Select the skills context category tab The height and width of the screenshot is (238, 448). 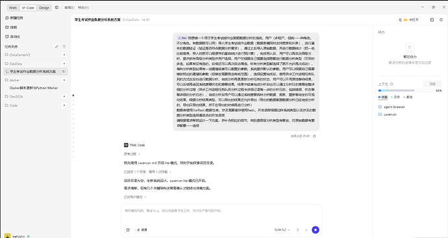click(383, 98)
